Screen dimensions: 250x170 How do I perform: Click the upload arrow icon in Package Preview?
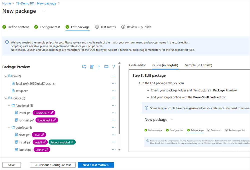pyautogui.click(x=99, y=67)
